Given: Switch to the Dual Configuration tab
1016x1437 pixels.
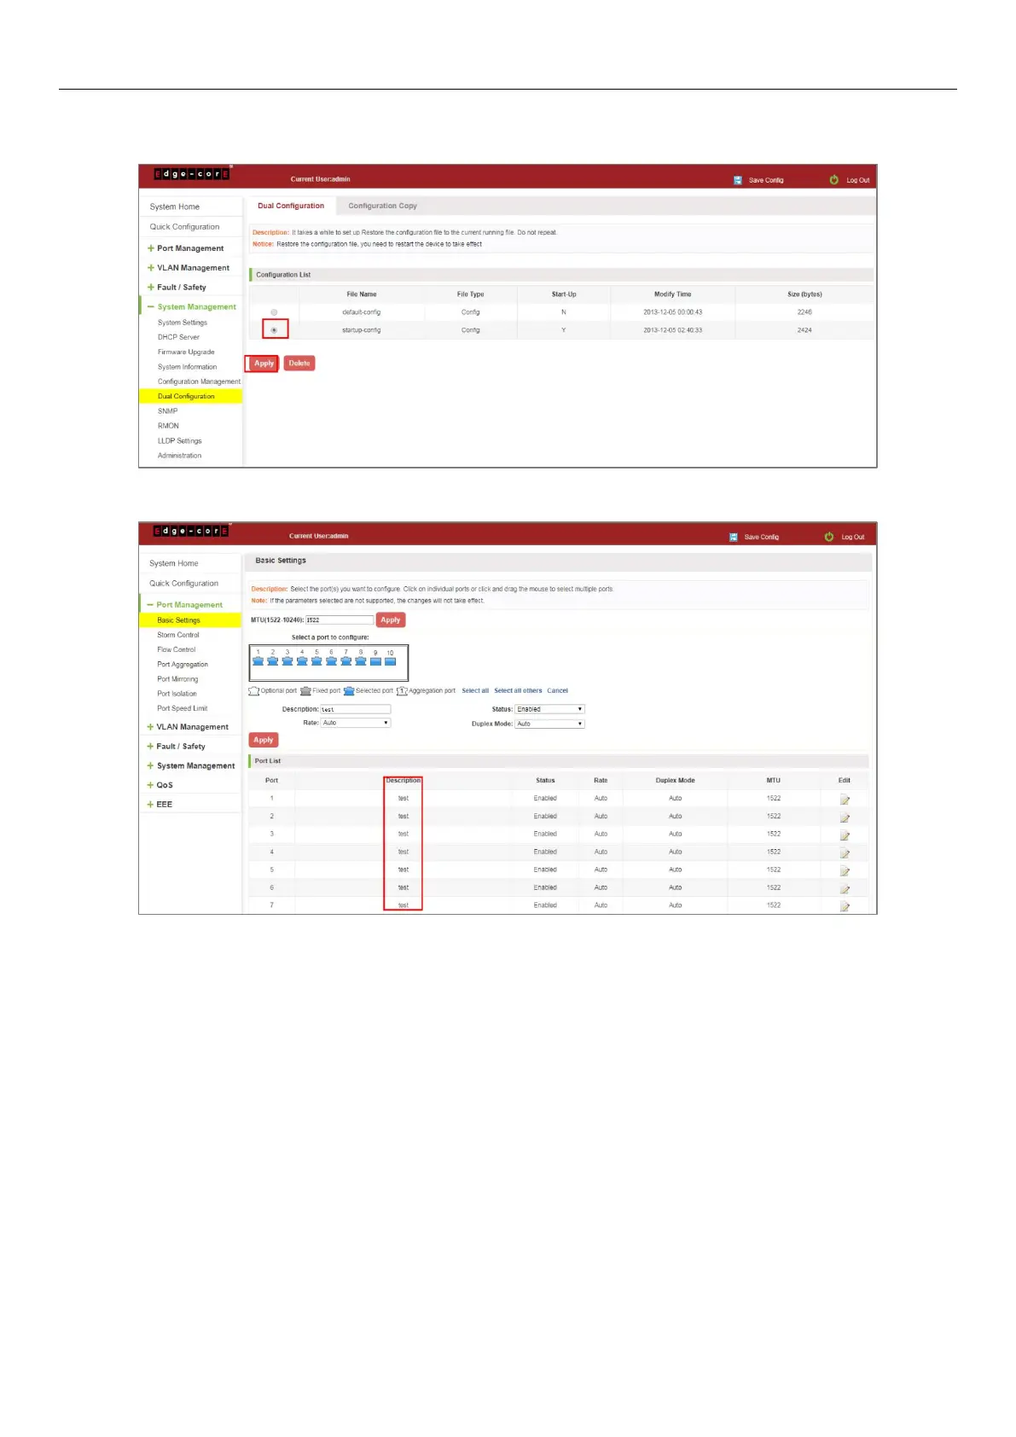Looking at the screenshot, I should click(291, 206).
